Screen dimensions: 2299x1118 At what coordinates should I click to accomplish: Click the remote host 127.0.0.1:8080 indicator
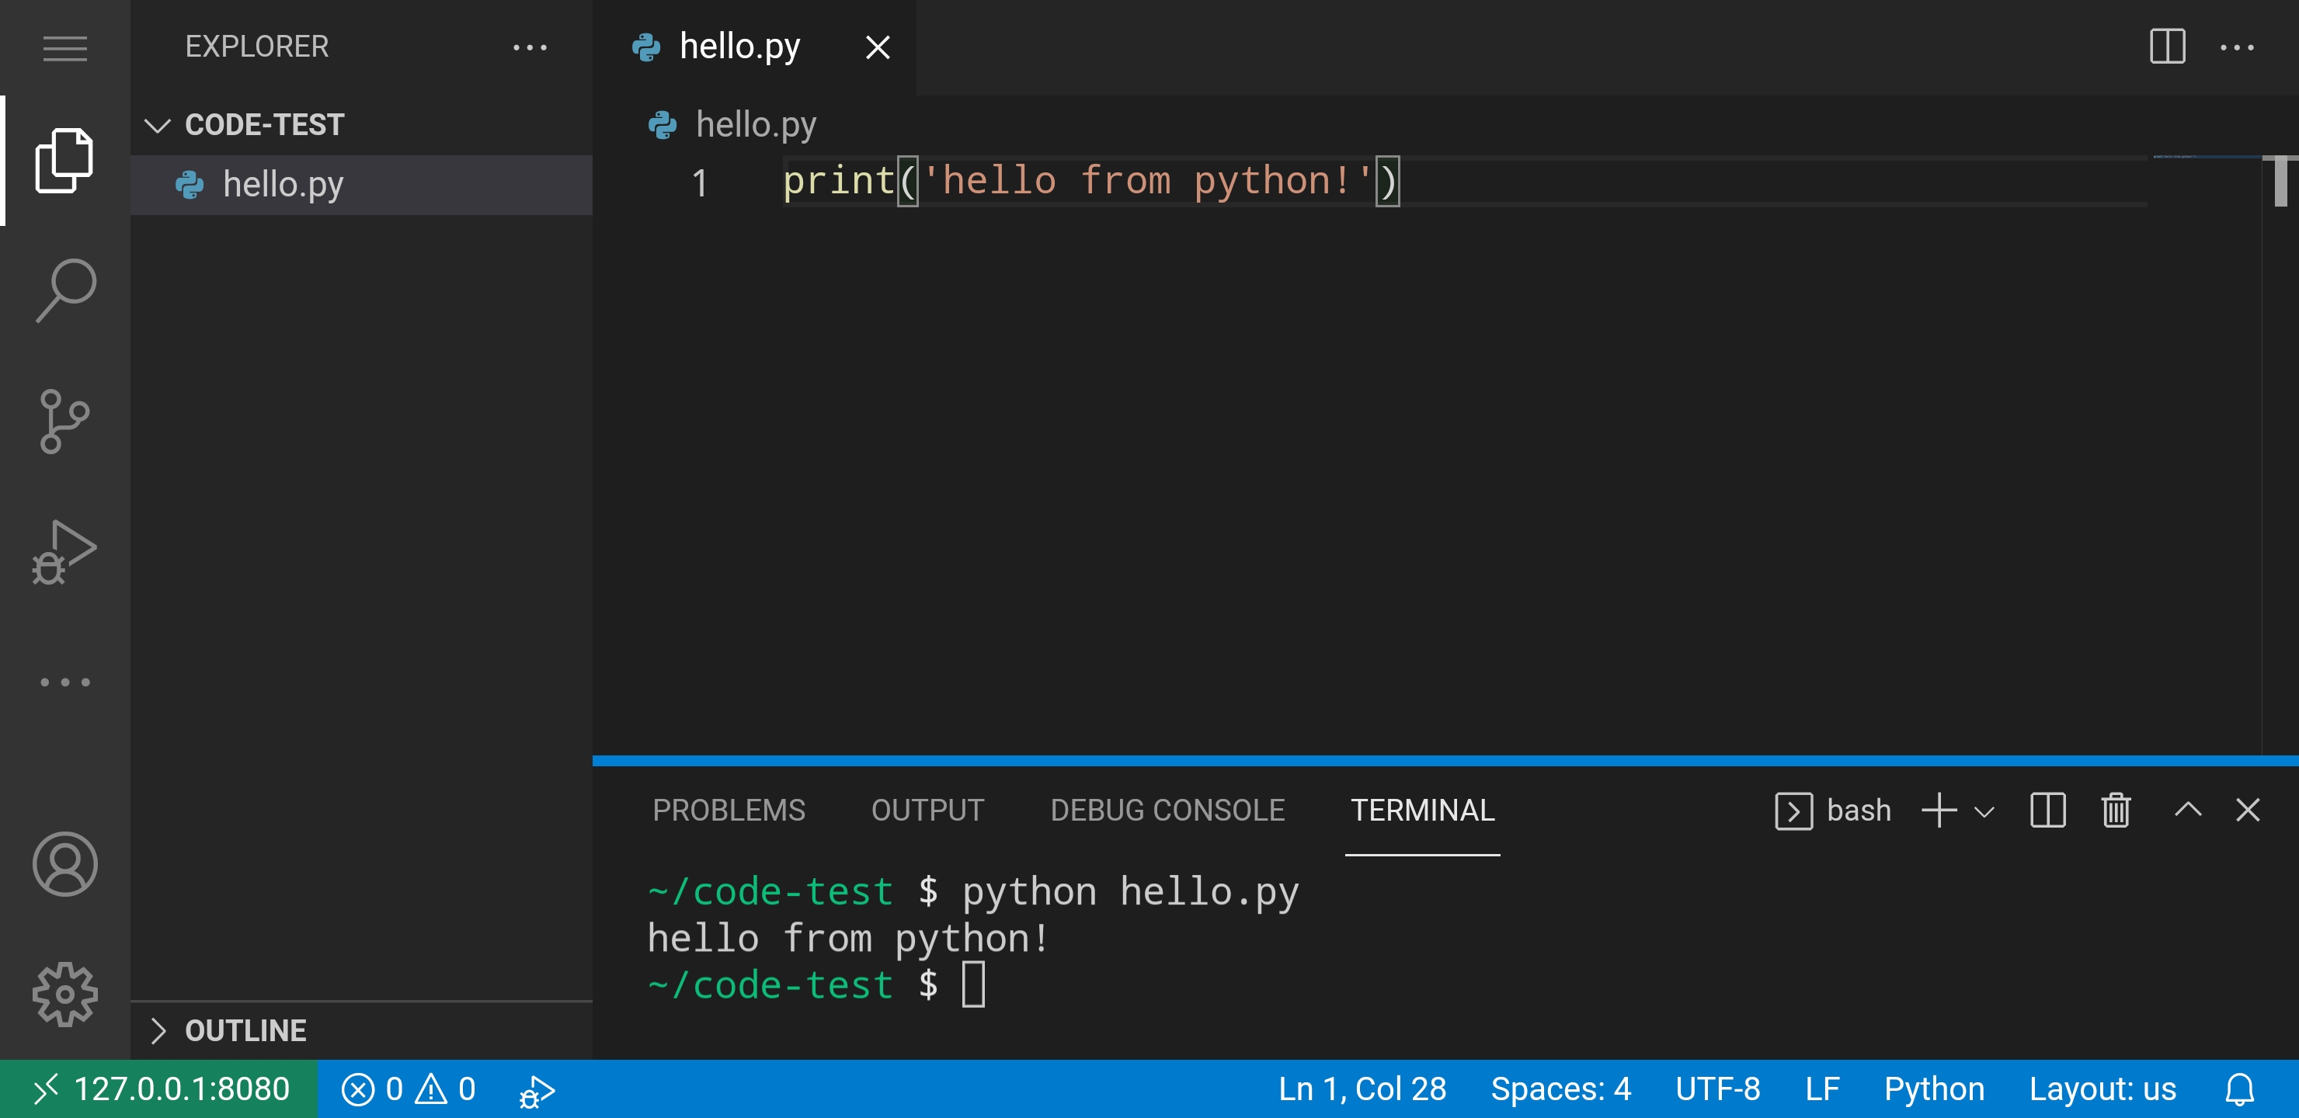pyautogui.click(x=159, y=1088)
